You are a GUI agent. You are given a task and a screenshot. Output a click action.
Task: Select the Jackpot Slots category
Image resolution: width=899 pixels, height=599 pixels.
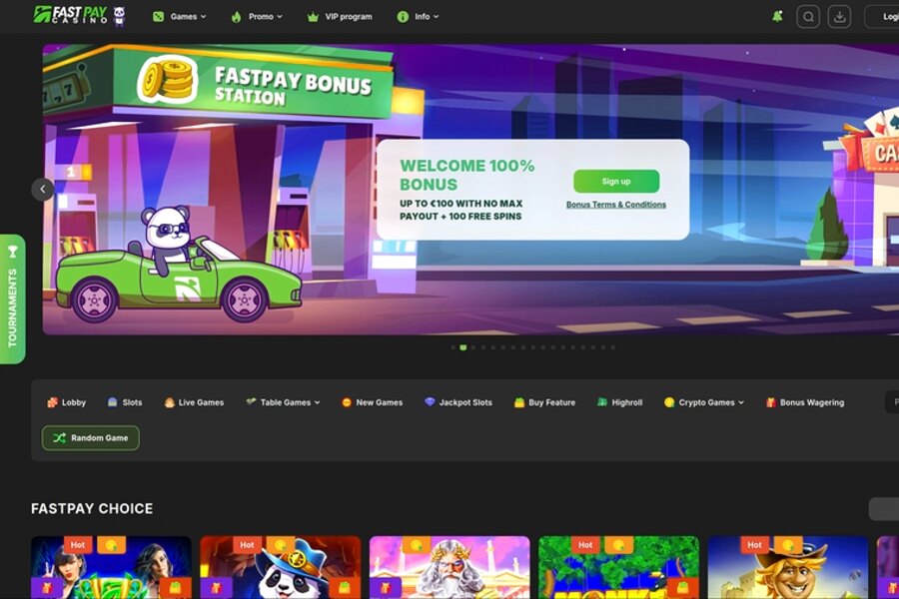coord(458,402)
